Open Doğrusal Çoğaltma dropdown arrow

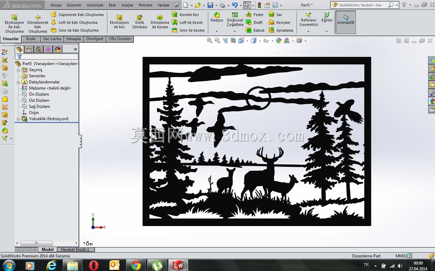click(x=235, y=32)
